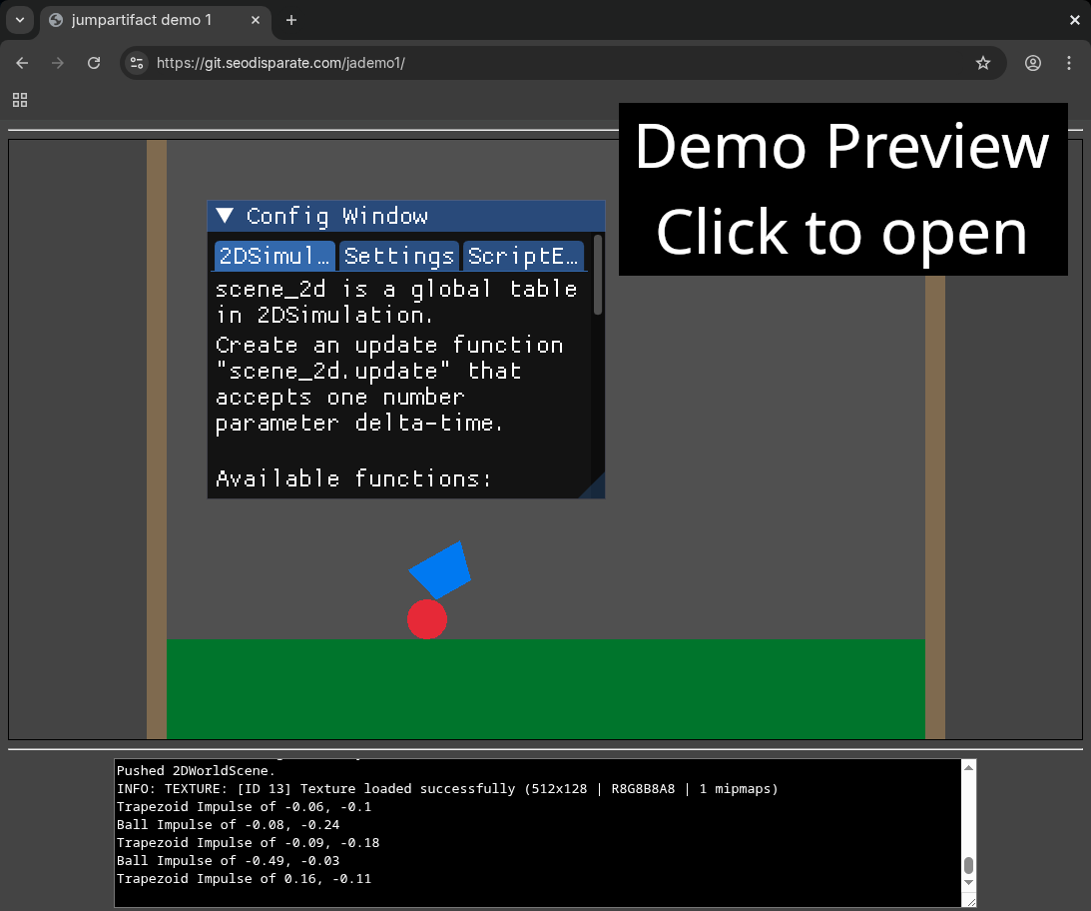Reload the jumpartifact demo page

[x=94, y=63]
